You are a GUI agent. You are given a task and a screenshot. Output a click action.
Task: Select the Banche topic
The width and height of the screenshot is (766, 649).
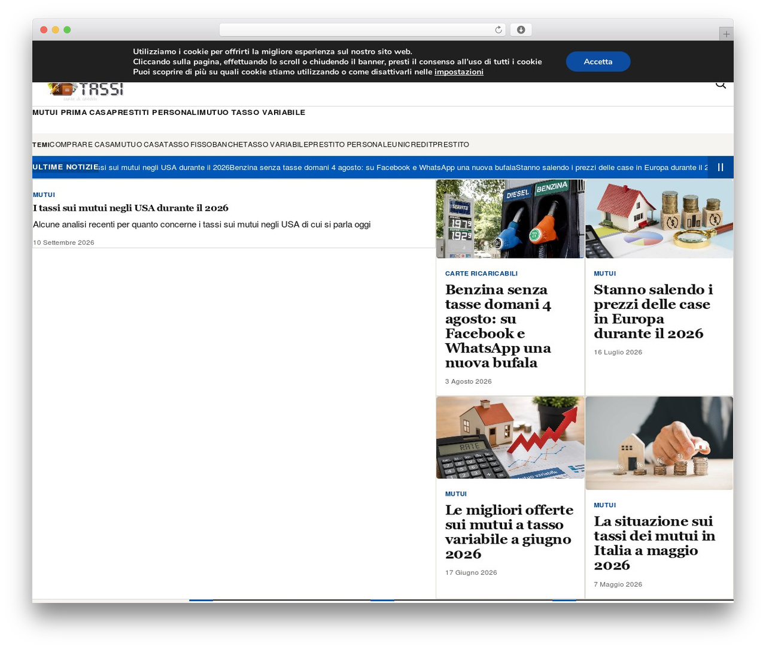pyautogui.click(x=227, y=145)
